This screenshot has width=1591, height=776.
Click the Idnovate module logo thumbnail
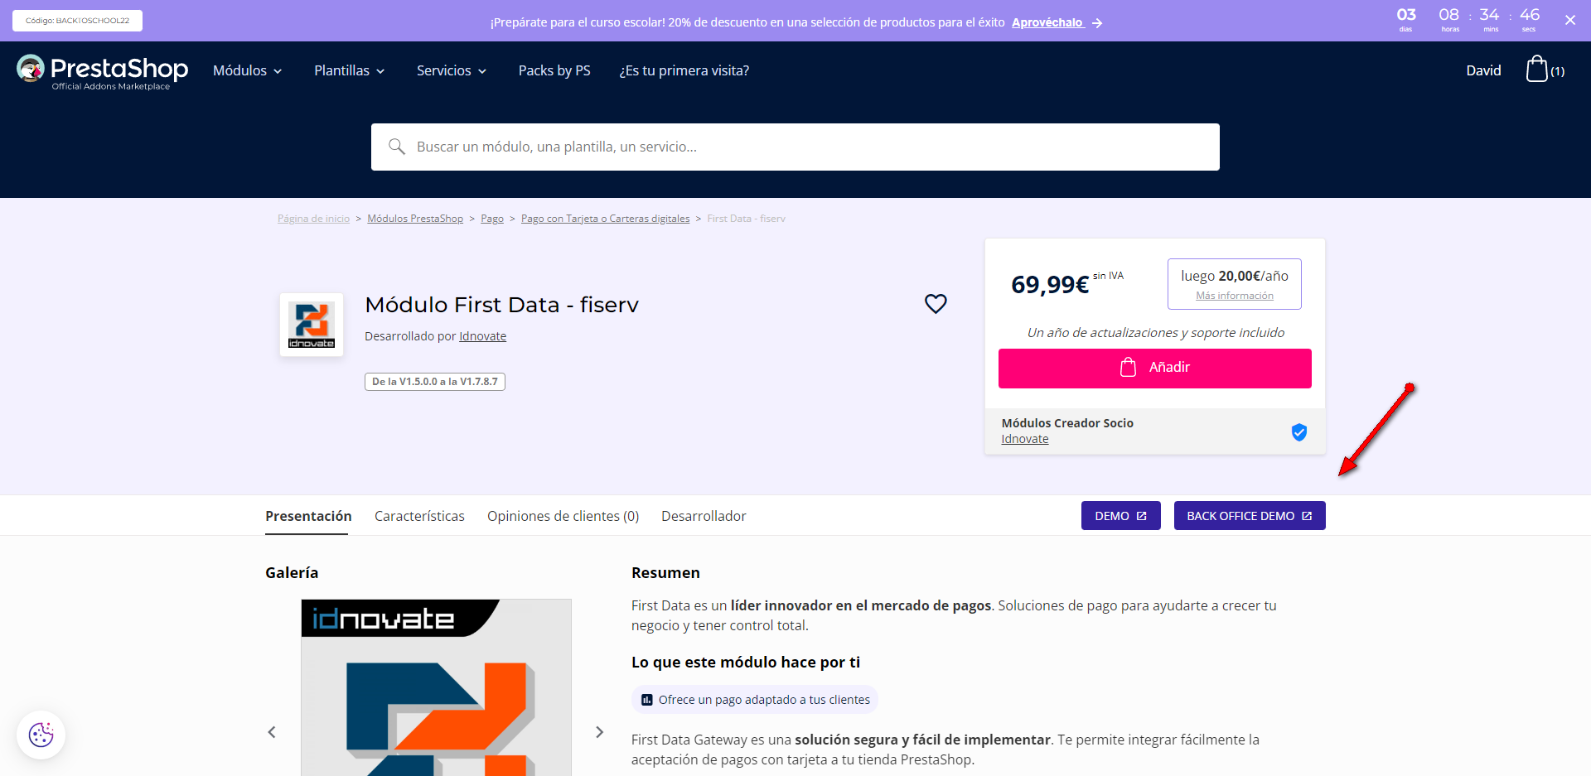312,325
